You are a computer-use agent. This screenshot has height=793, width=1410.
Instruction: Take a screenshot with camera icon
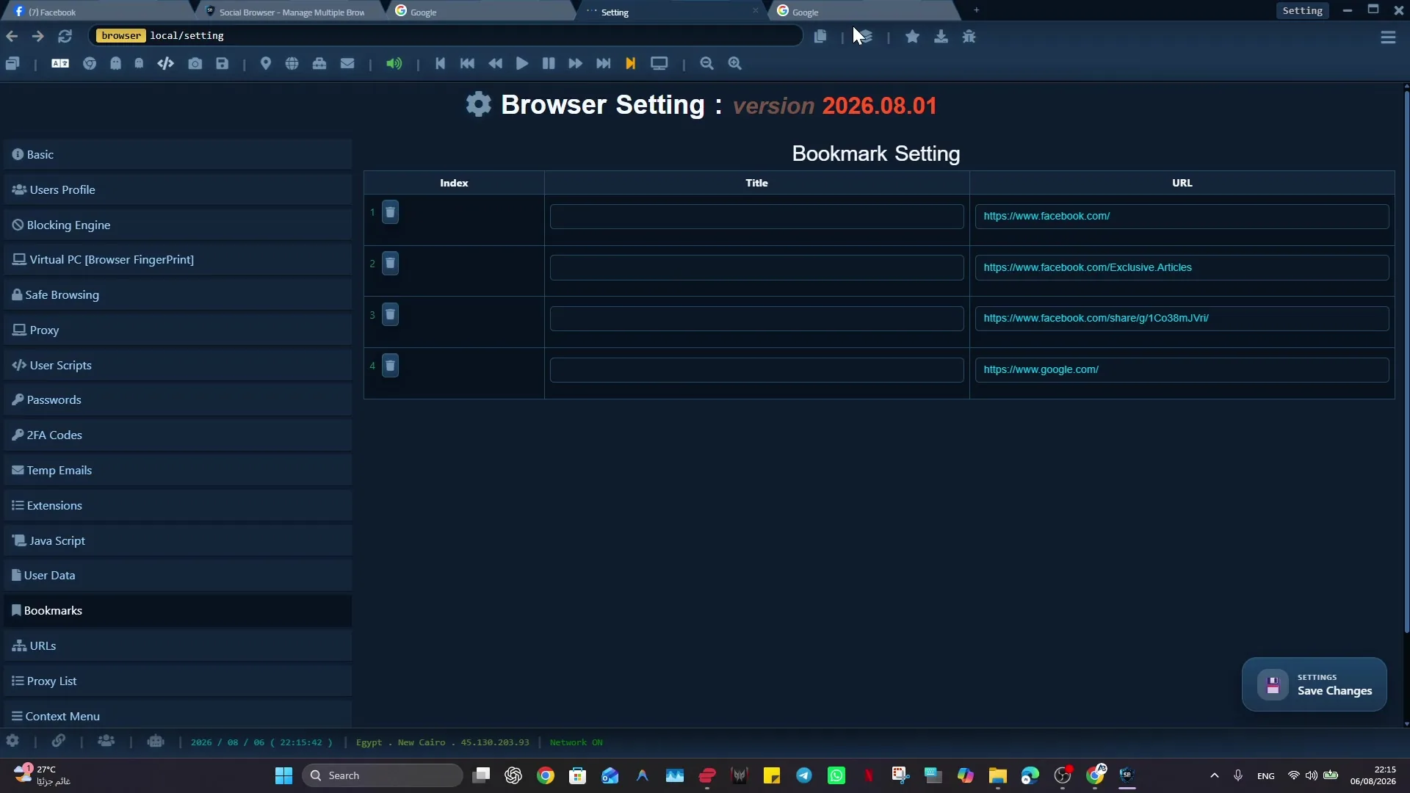195,64
